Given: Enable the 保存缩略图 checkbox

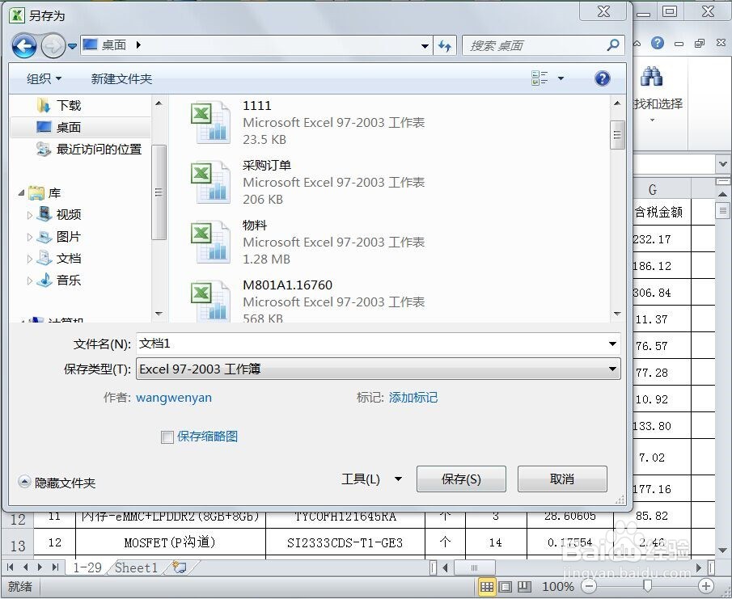Looking at the screenshot, I should pos(167,437).
